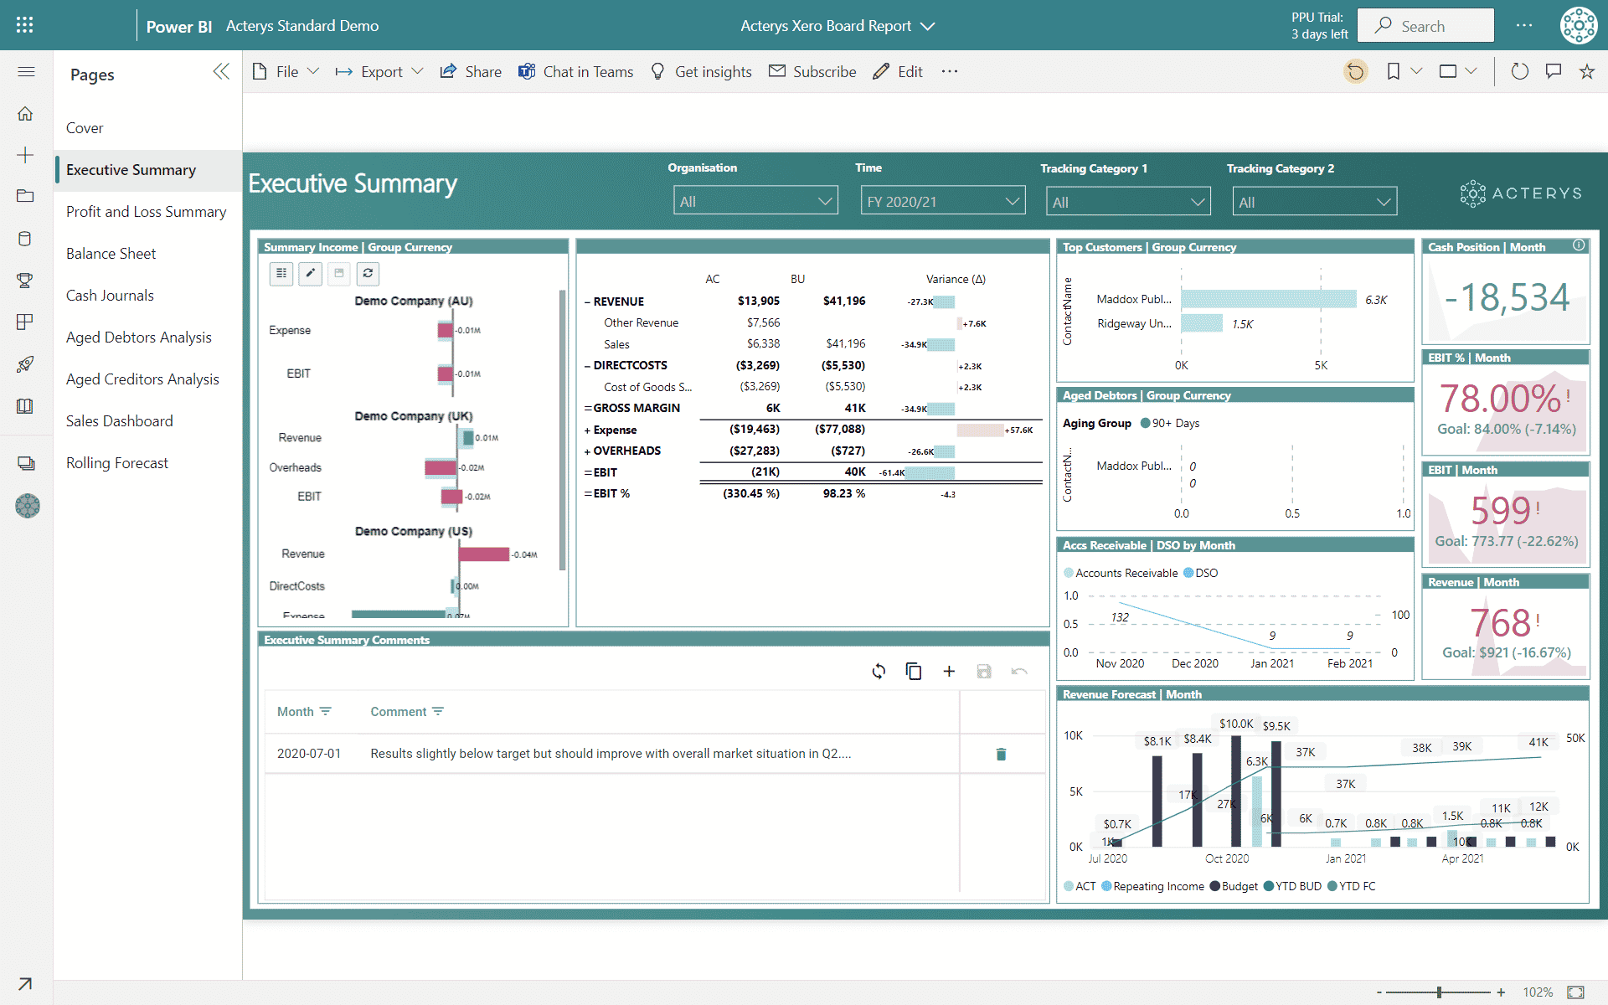Click the Share button
The height and width of the screenshot is (1005, 1608).
click(471, 72)
